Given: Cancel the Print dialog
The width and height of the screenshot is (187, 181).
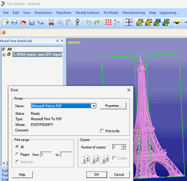Looking at the screenshot, I should [x=119, y=175].
